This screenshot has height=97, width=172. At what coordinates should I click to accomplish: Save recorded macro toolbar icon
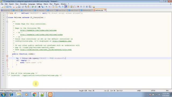click(90, 7)
